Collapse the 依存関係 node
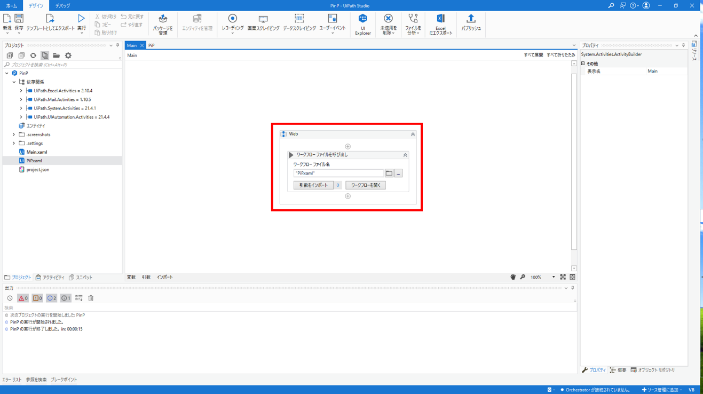 click(14, 82)
